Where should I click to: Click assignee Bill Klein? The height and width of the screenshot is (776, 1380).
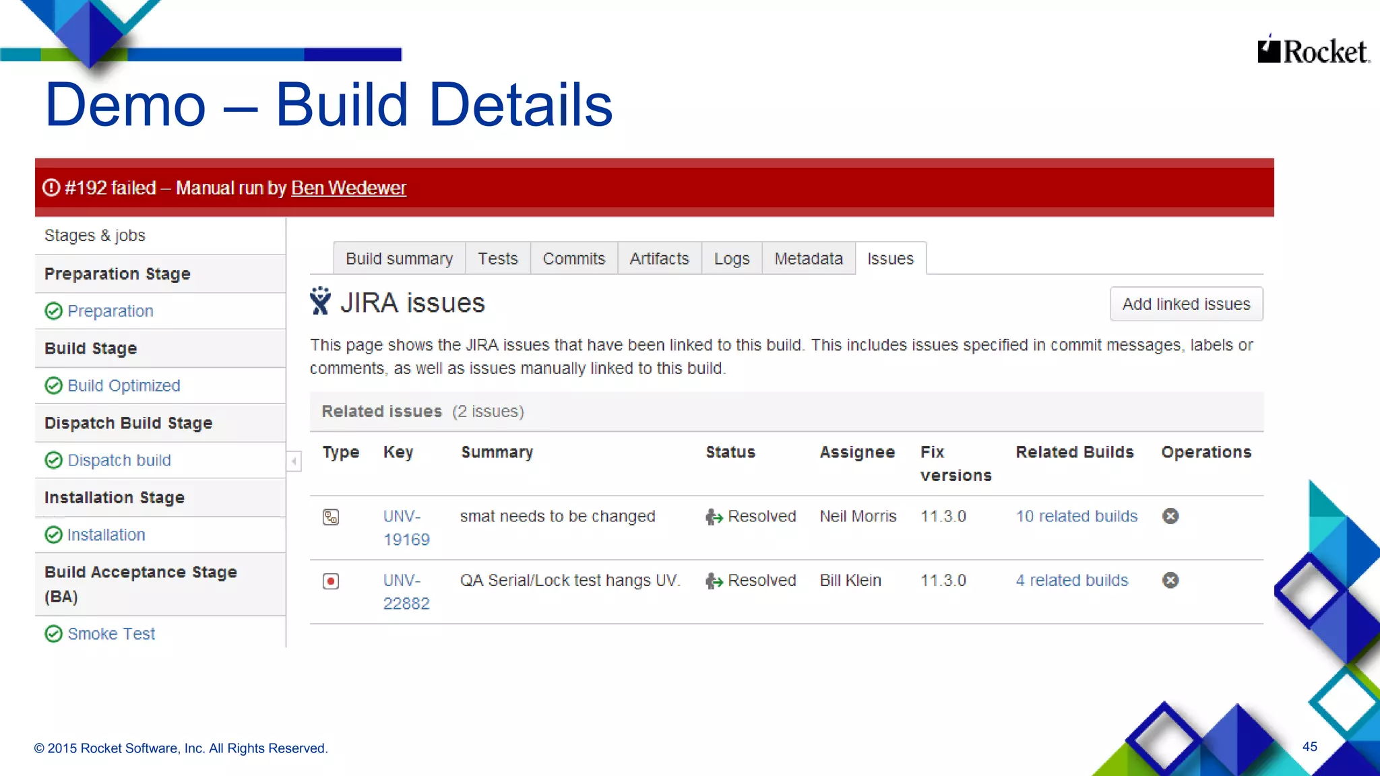(x=850, y=581)
